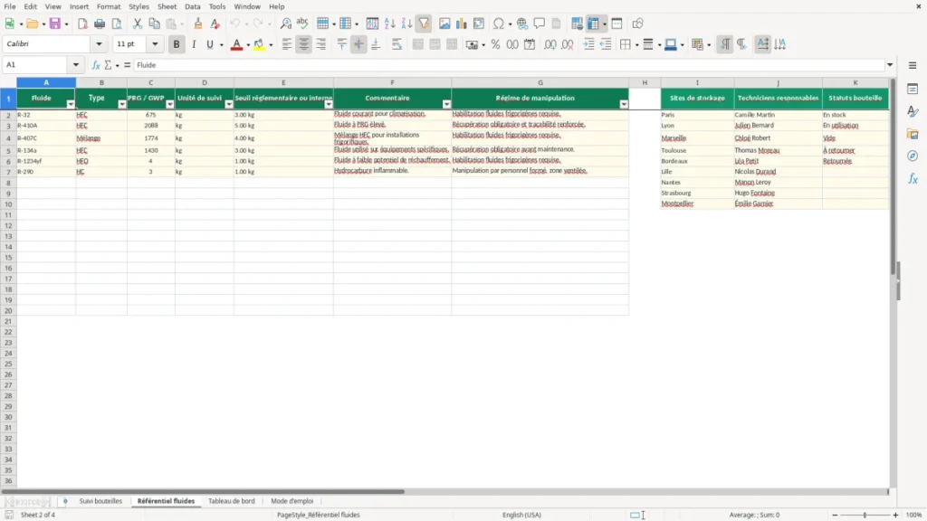Save the document with the Save icon
The width and height of the screenshot is (927, 521).
tap(55, 24)
